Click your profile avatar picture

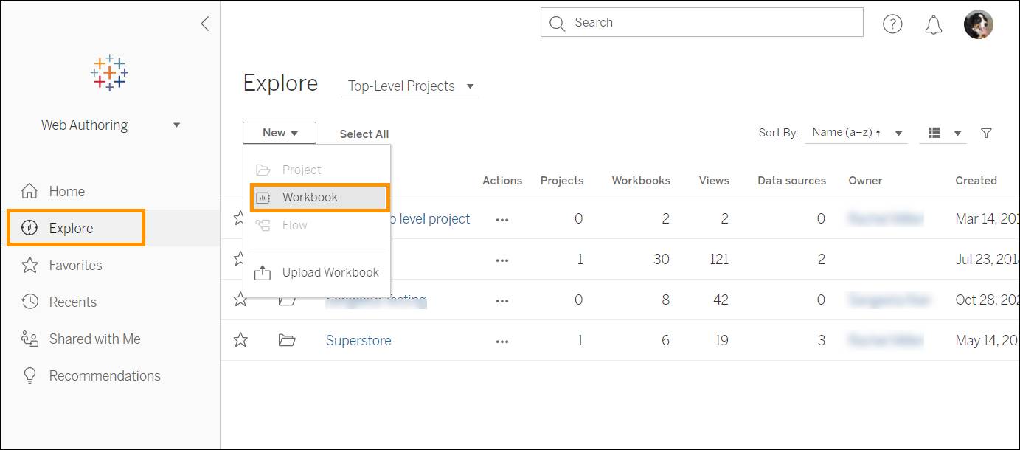(979, 24)
